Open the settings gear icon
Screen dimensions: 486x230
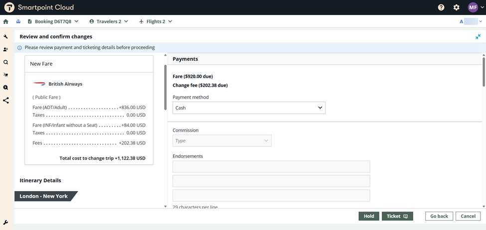click(x=456, y=7)
